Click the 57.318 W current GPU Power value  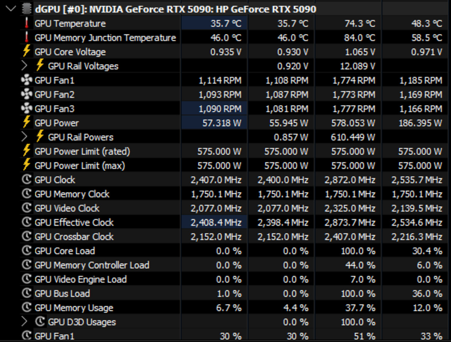pos(222,123)
